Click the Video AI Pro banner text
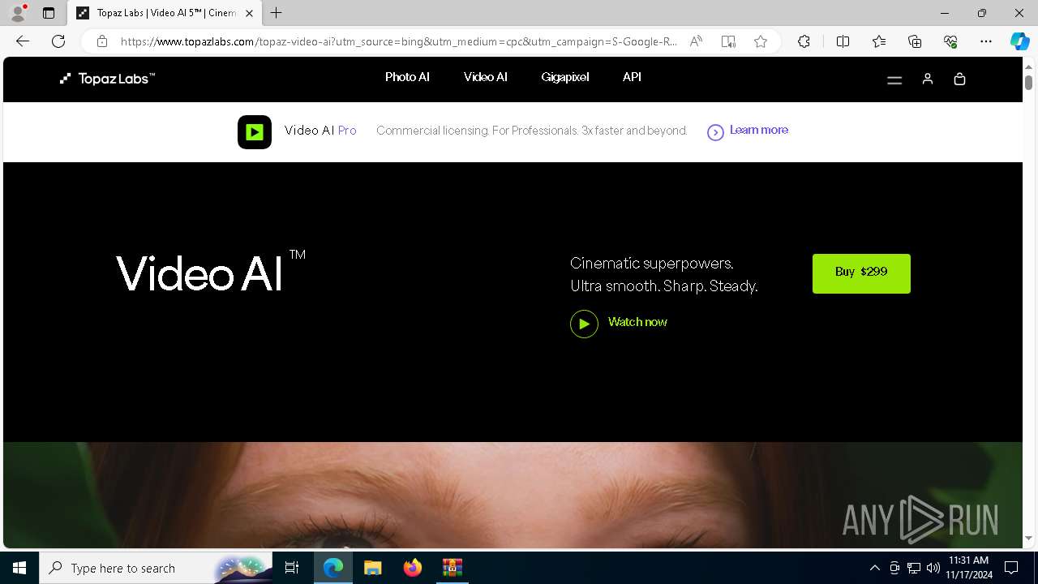The width and height of the screenshot is (1038, 584). click(x=320, y=131)
